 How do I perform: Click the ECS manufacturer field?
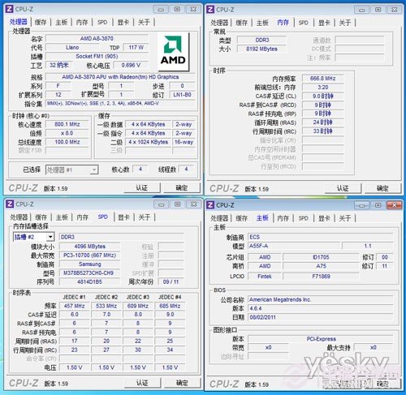321,237
